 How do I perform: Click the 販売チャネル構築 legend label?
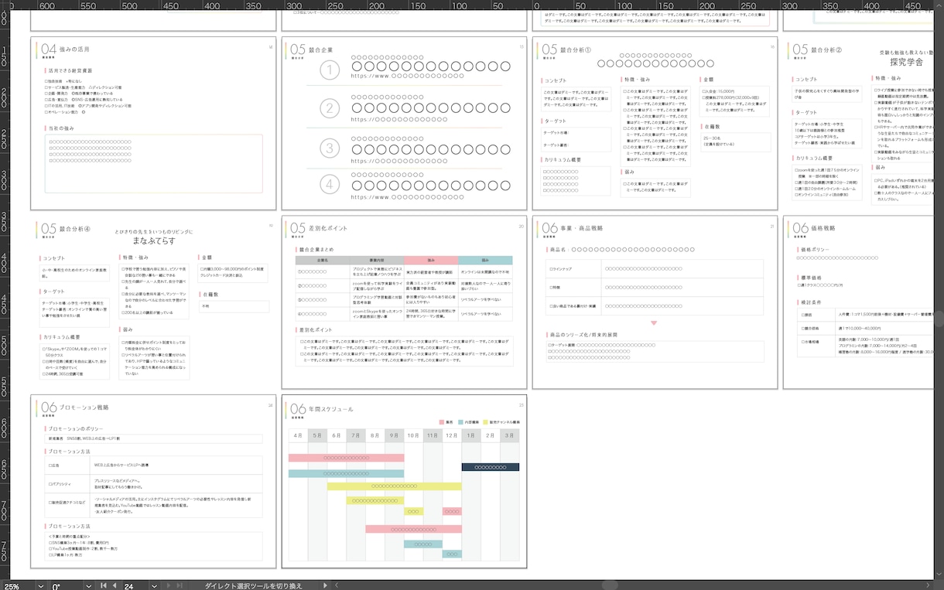505,422
